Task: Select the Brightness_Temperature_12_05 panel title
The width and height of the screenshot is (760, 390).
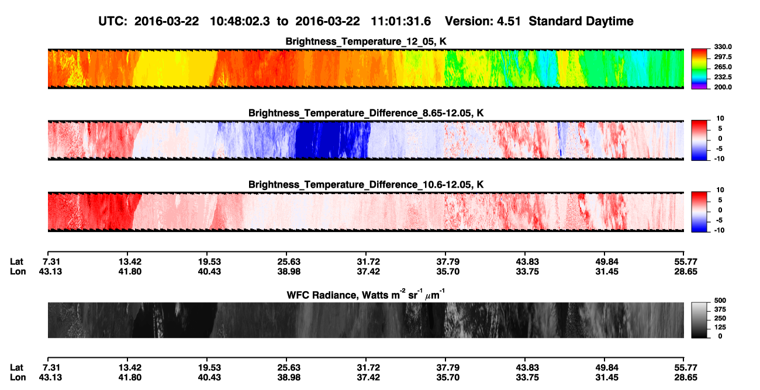Action: (366, 42)
